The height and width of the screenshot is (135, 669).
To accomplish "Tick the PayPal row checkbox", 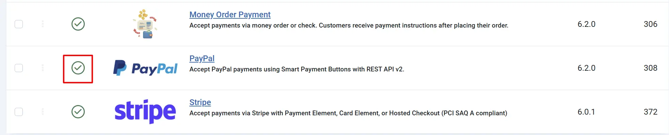I will [x=19, y=68].
